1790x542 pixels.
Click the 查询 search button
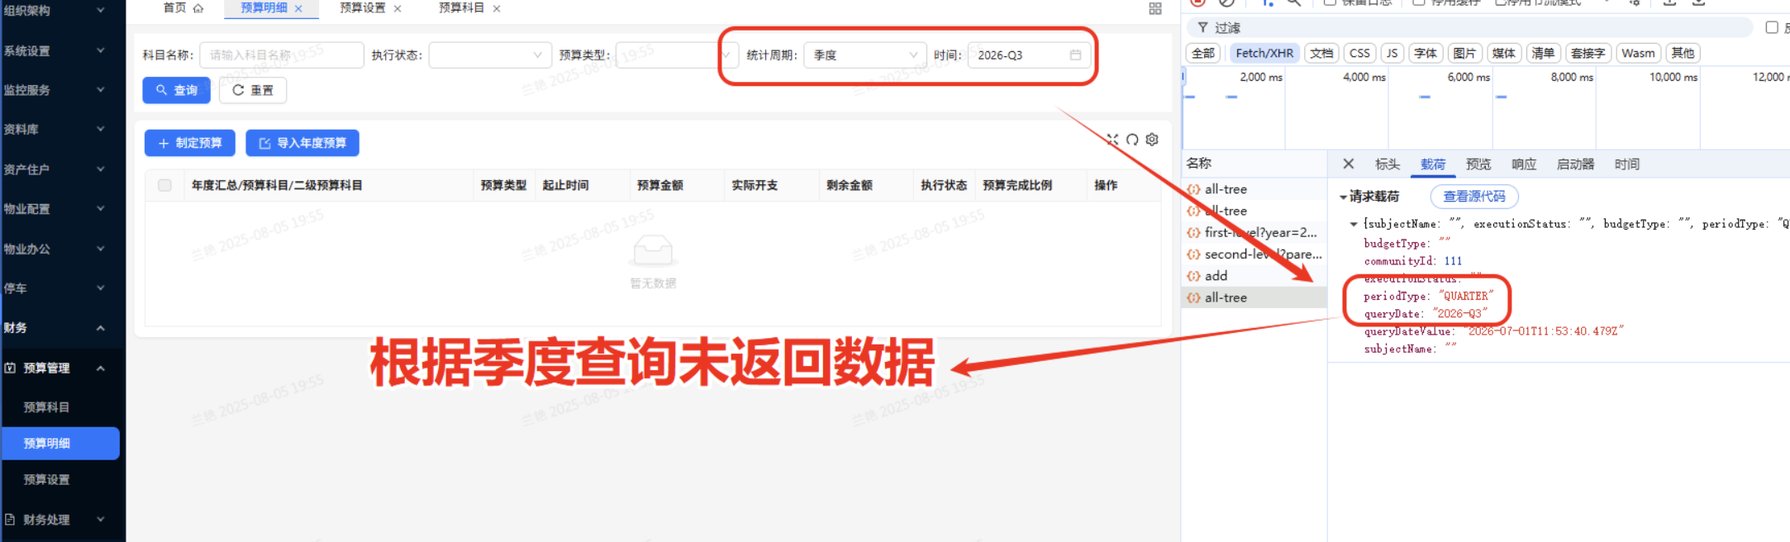[x=177, y=90]
